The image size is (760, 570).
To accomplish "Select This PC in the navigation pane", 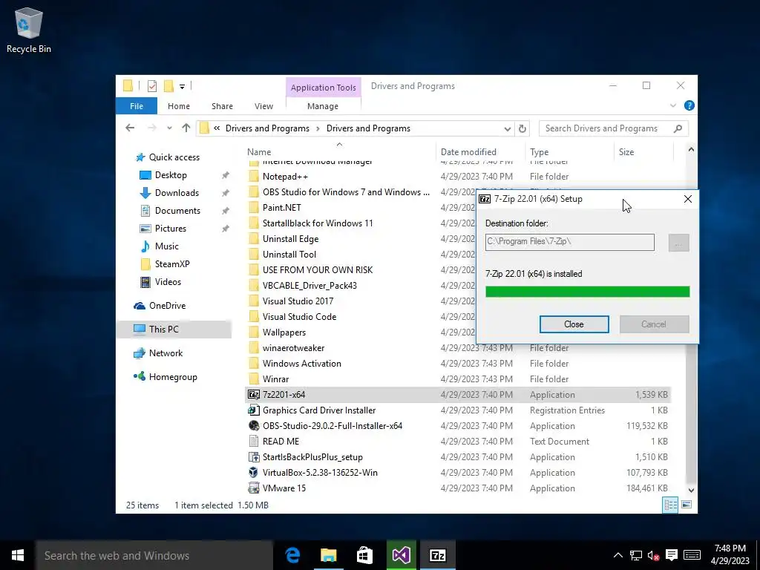I will 164,329.
